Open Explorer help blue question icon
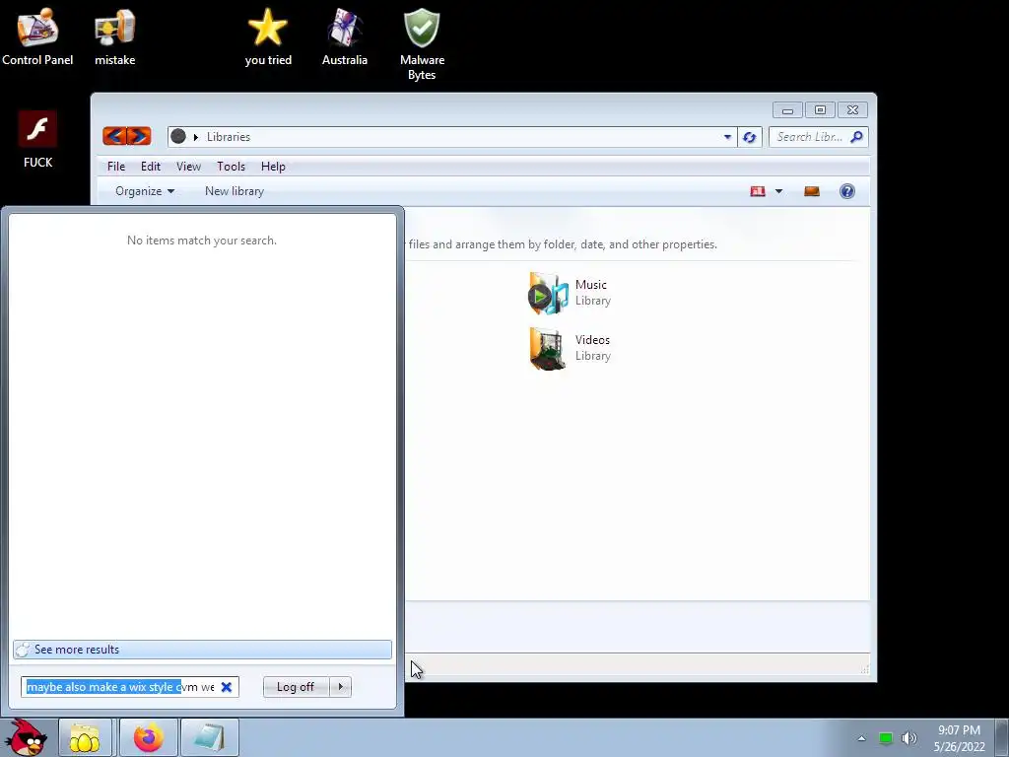Image resolution: width=1009 pixels, height=757 pixels. (846, 191)
